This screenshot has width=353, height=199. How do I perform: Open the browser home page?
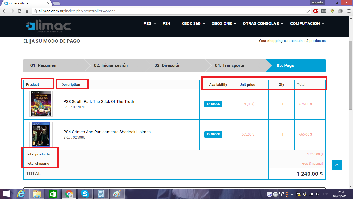[x=27, y=11]
